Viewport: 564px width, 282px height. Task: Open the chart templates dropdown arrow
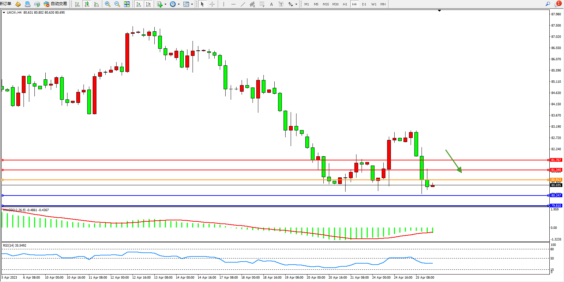pos(192,4)
